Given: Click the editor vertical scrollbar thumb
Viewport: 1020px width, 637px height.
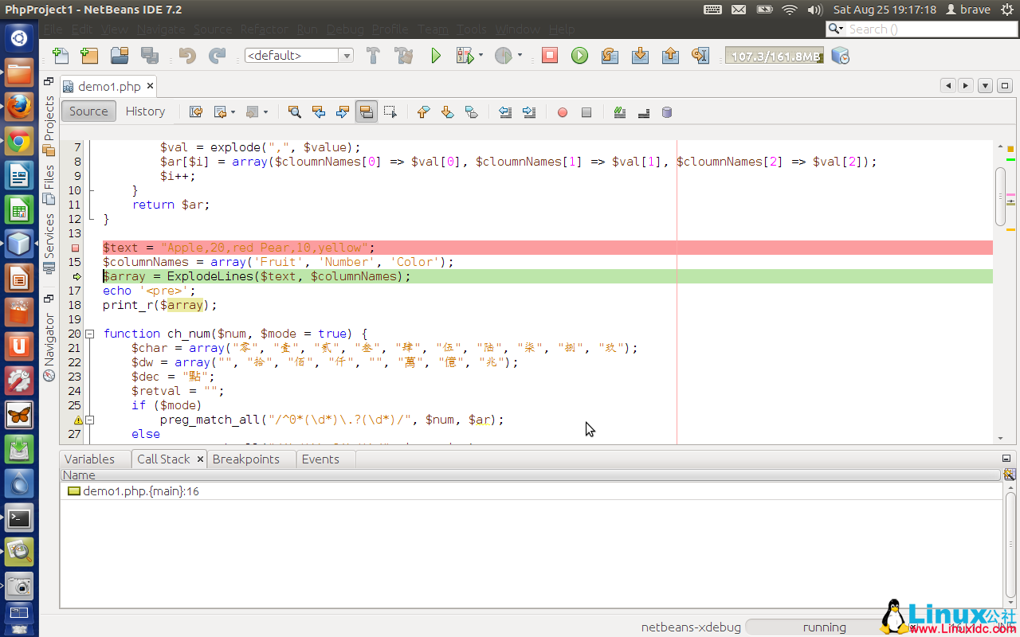Looking at the screenshot, I should [1001, 196].
